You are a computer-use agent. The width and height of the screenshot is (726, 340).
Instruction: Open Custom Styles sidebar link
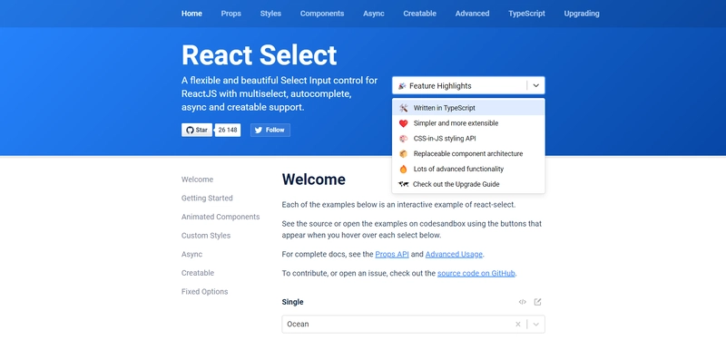[206, 236]
